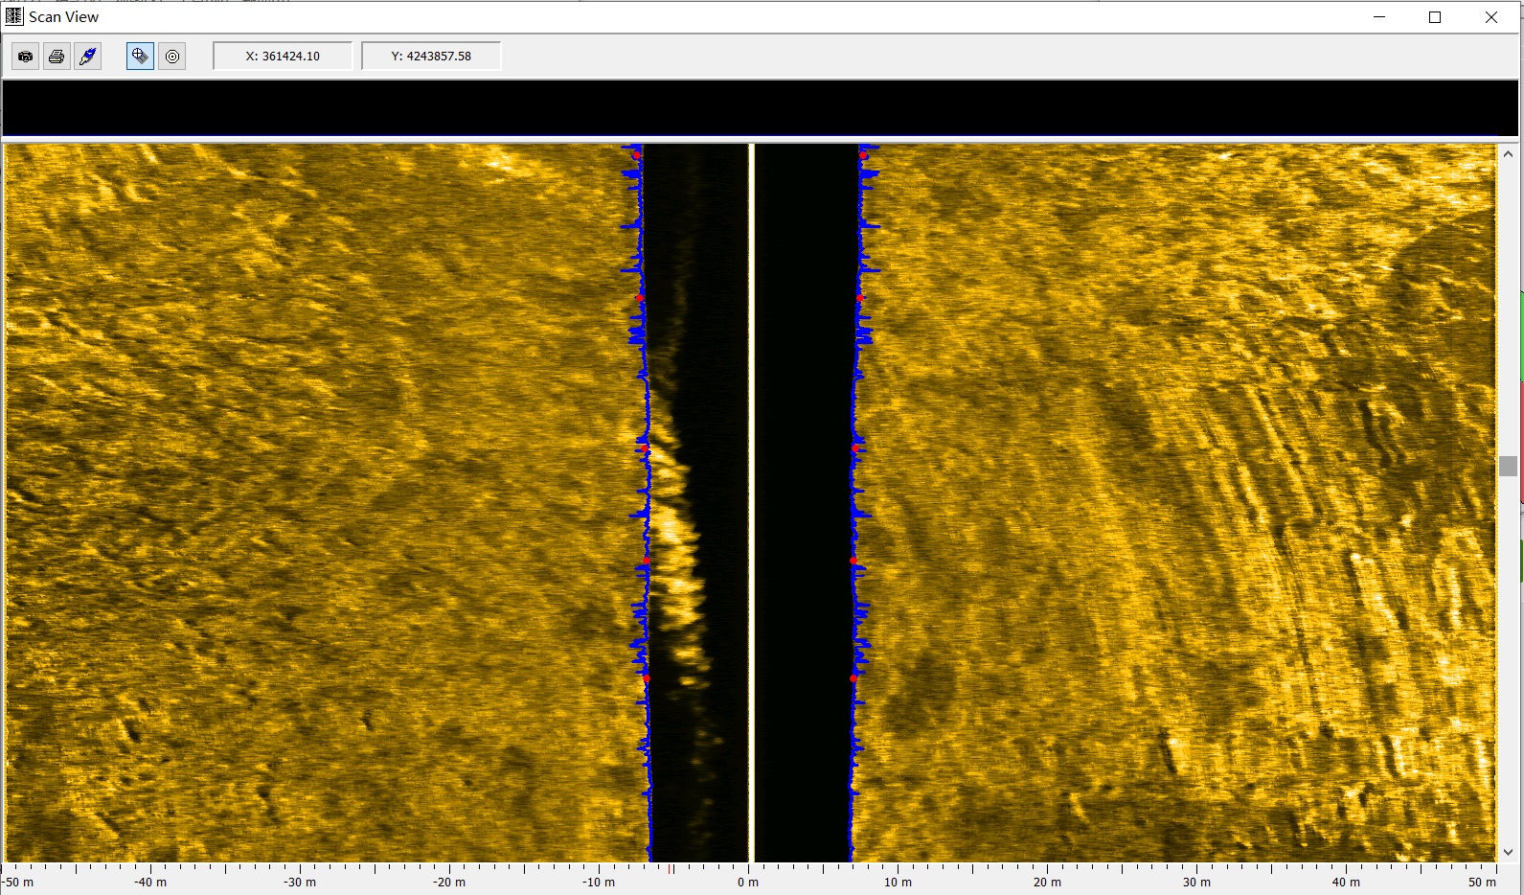Screen dimensions: 1524x895
Task: Click the black header strip above the sonar image
Action: click(760, 108)
